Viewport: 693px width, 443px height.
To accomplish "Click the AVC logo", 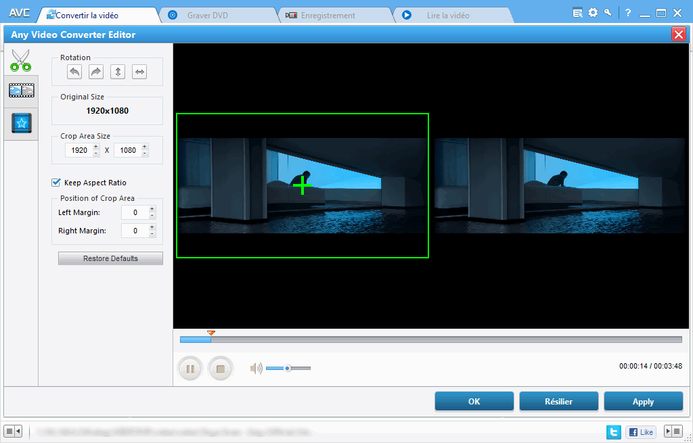I will [x=20, y=12].
